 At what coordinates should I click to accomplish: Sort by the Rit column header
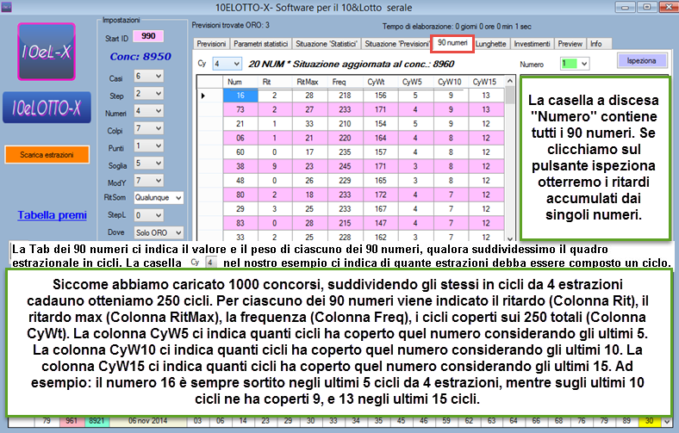click(x=275, y=82)
